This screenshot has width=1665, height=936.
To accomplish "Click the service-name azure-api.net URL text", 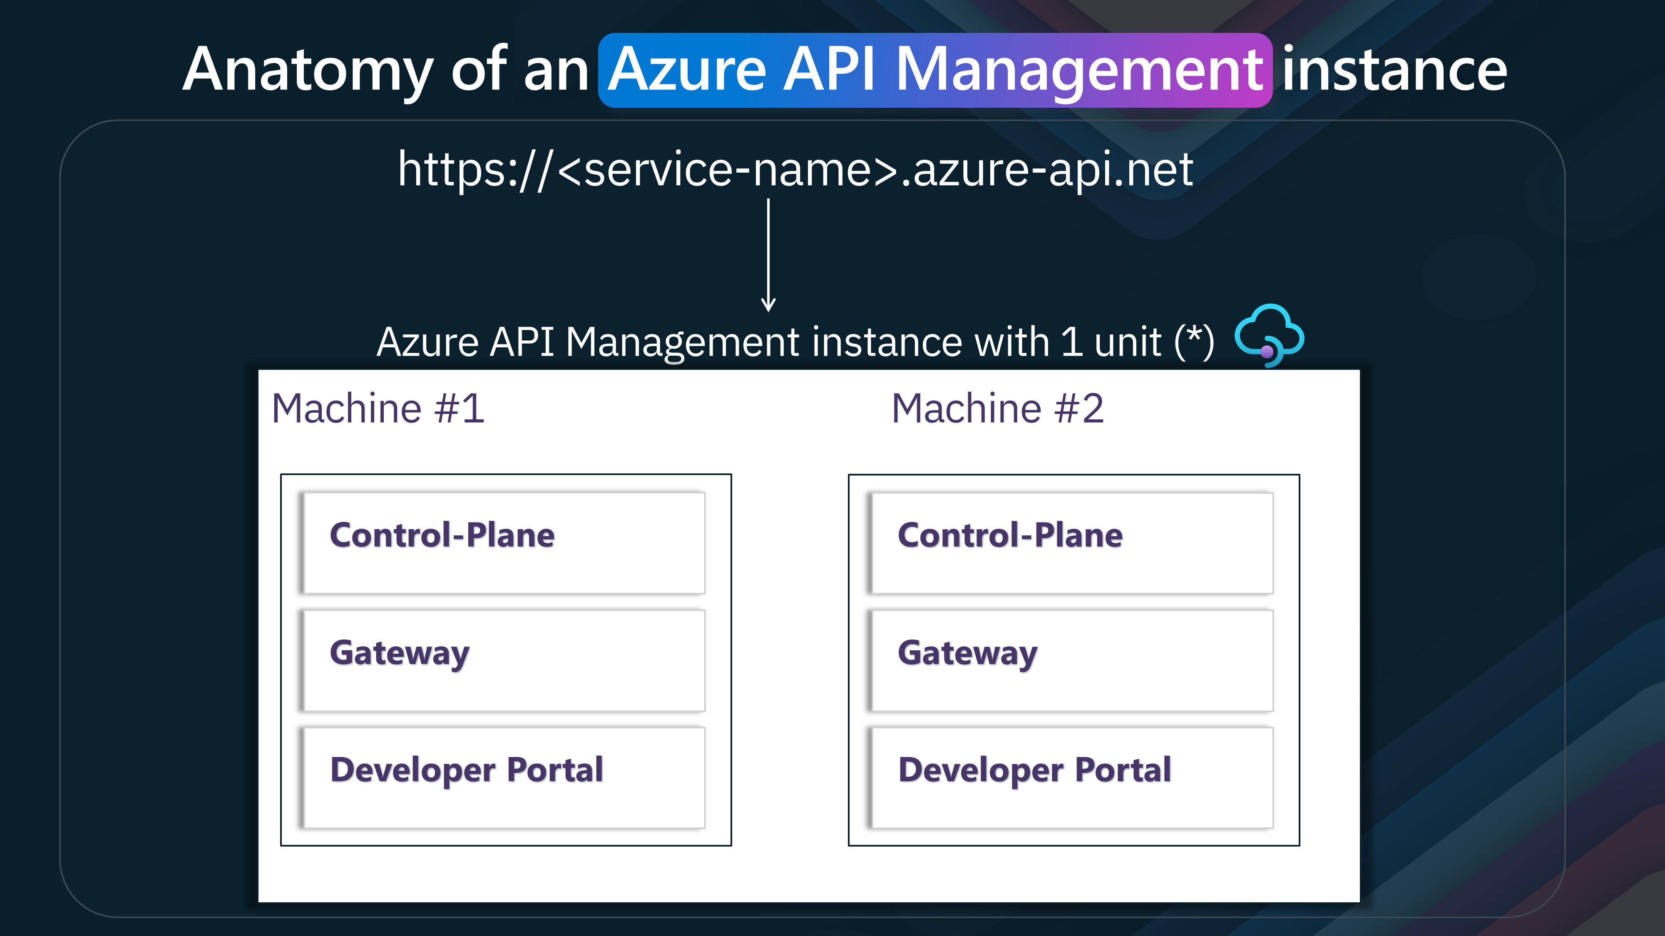I will [795, 170].
